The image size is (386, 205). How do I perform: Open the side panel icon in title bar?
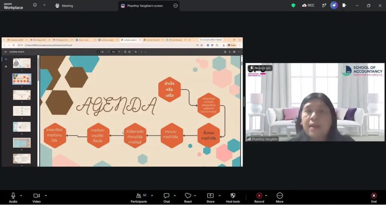[x=344, y=5]
